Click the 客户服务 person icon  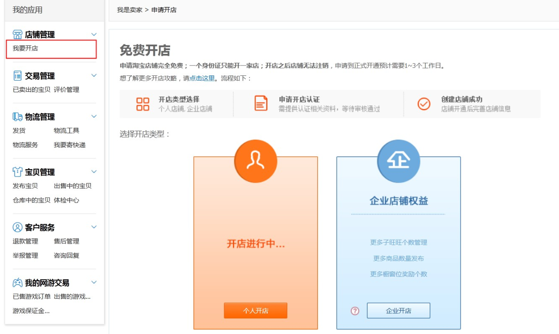[17, 227]
